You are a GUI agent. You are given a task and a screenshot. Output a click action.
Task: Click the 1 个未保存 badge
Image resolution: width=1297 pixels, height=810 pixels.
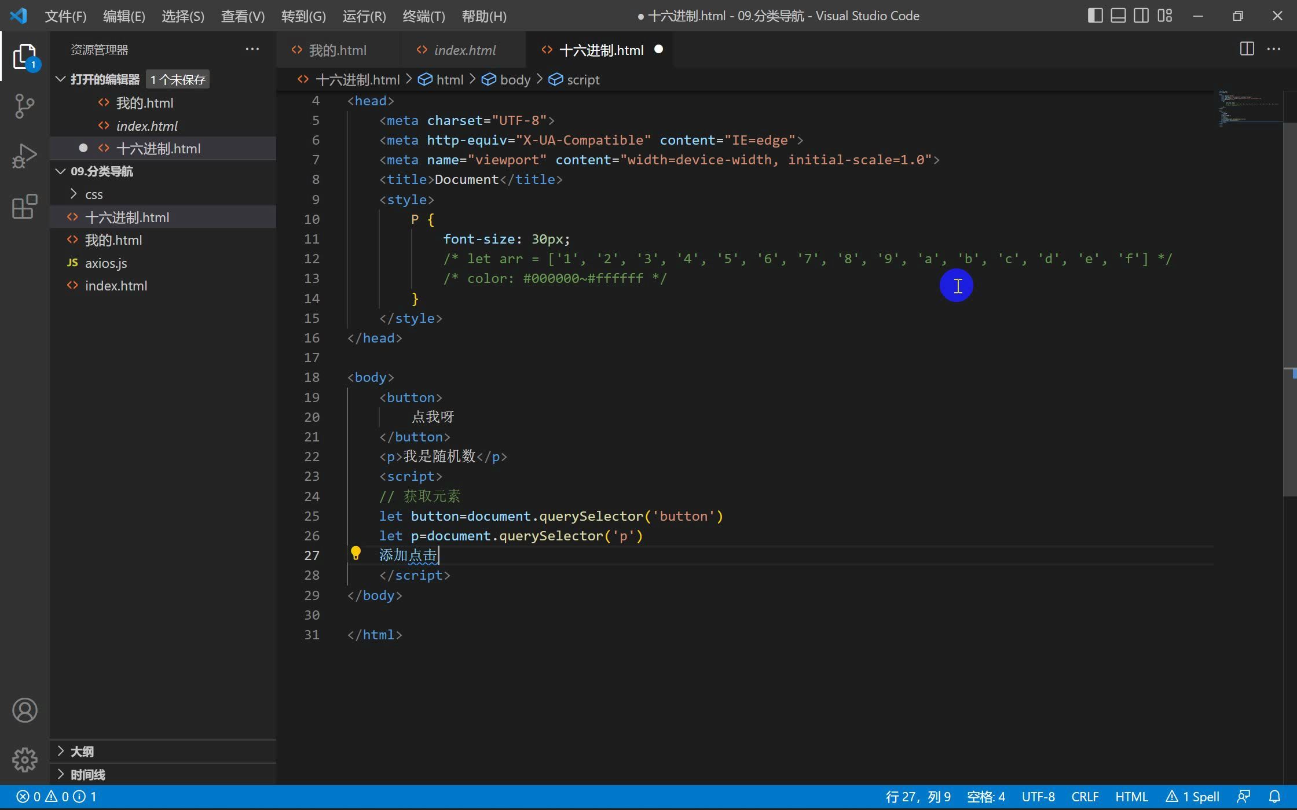pyautogui.click(x=178, y=79)
